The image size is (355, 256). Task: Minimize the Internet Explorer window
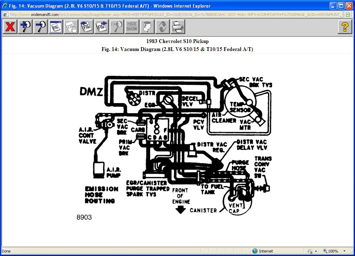333,6
